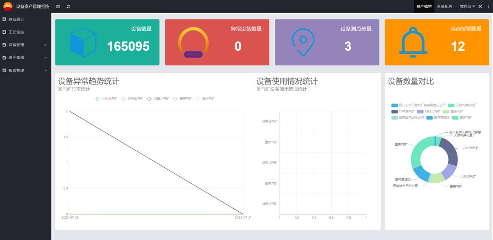The height and width of the screenshot is (240, 493).
Task: Switch to the 资产模型 tab
Action: [x=424, y=6]
